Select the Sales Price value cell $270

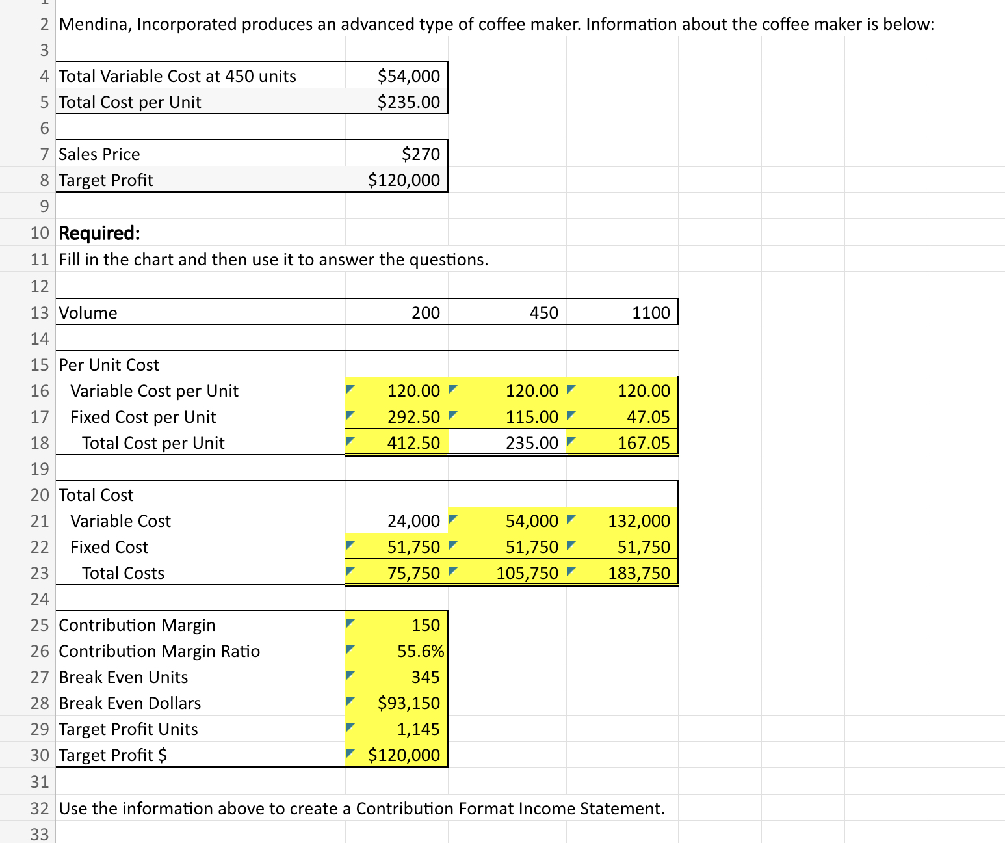[x=395, y=154]
